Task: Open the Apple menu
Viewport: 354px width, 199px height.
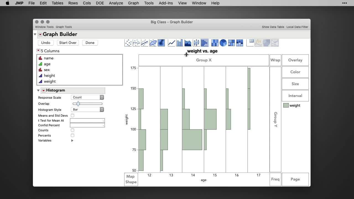Action: [x=7, y=3]
